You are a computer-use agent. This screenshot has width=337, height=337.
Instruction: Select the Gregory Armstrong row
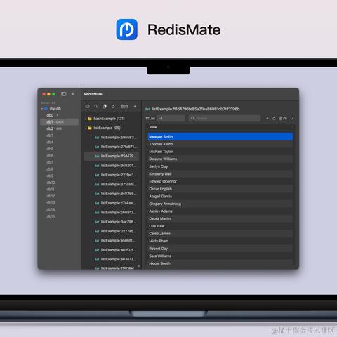click(220, 204)
